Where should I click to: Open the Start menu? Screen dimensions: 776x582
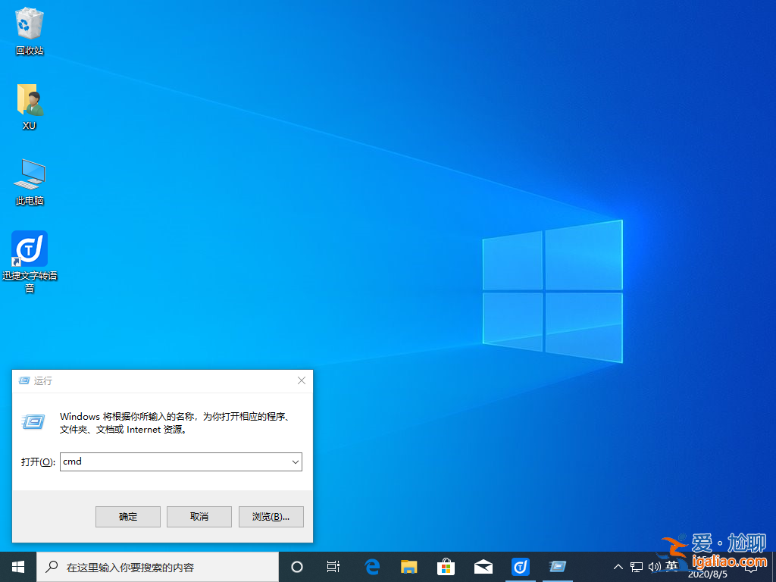(17, 566)
